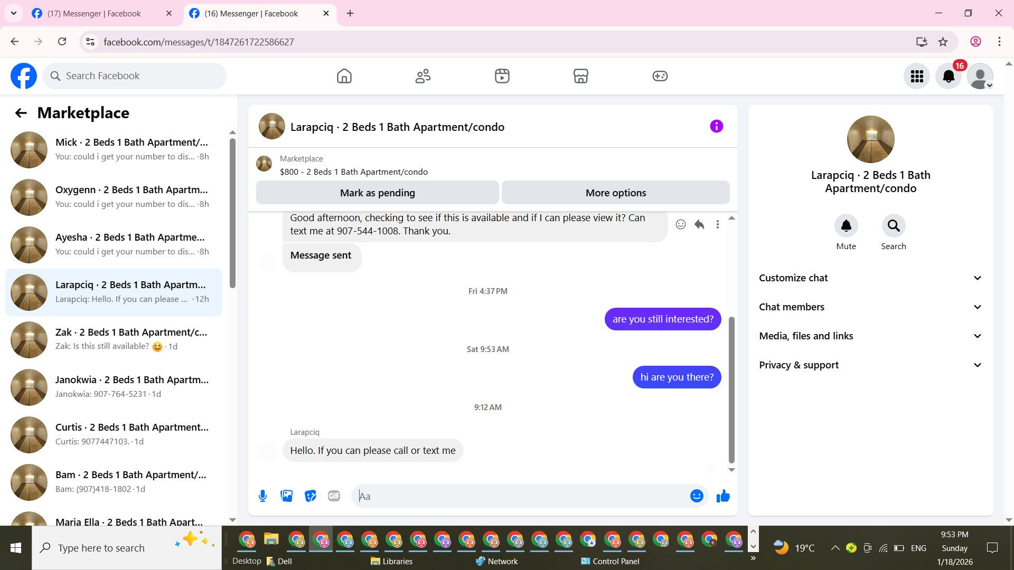Expand Privacy & support section
Viewport: 1014px width, 570px height.
870,365
